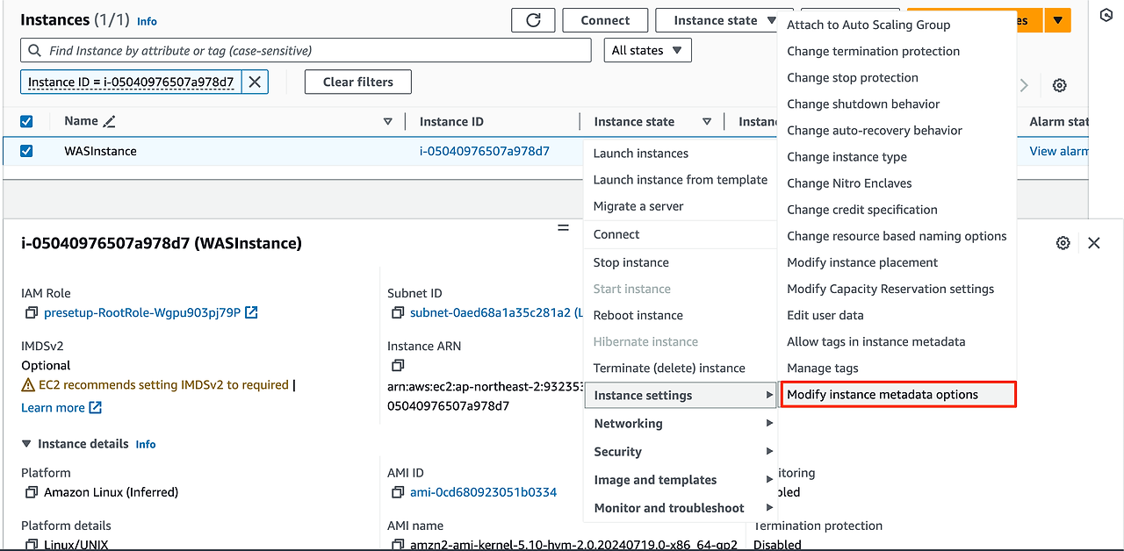Image resolution: width=1124 pixels, height=551 pixels.
Task: Expand the Networking submenu
Action: (x=681, y=424)
